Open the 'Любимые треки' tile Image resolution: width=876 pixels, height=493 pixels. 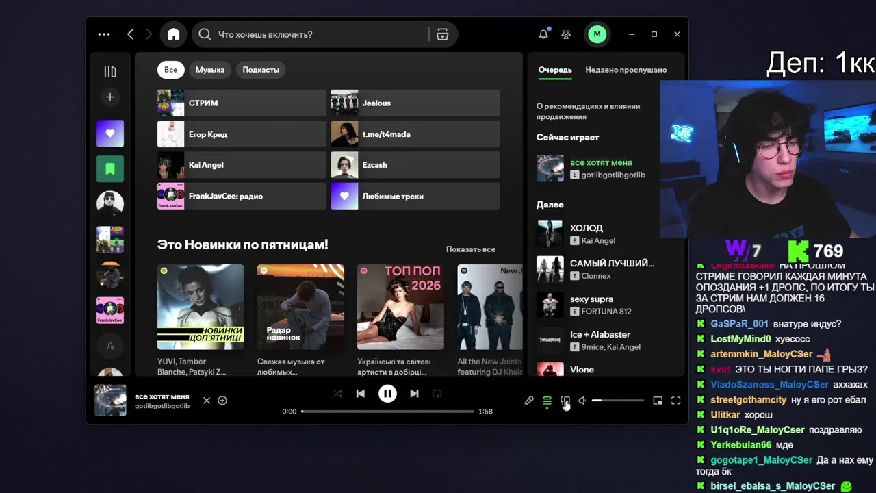(415, 196)
